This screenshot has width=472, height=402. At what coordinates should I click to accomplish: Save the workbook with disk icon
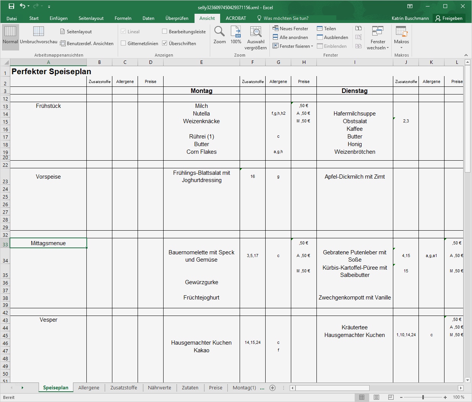point(11,6)
